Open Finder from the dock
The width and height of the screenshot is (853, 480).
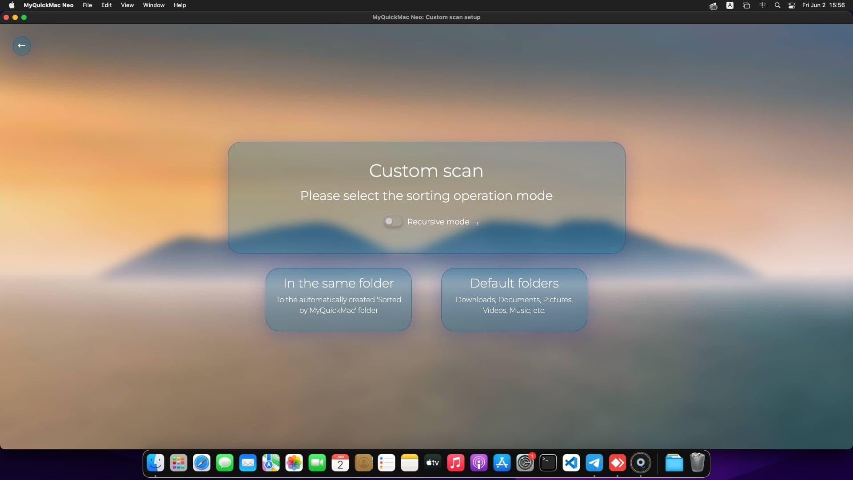click(155, 463)
